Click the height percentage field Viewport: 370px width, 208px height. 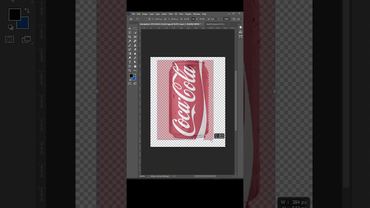(202, 19)
